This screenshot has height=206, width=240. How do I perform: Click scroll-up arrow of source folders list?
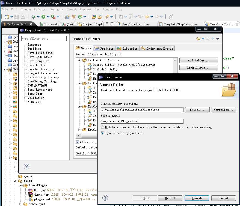tap(175, 60)
